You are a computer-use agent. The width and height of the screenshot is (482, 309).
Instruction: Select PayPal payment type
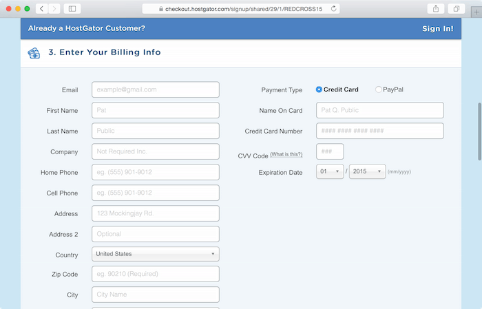tap(379, 89)
